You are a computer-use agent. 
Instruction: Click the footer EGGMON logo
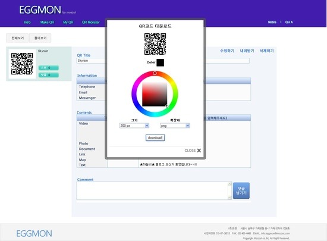pyautogui.click(x=34, y=233)
